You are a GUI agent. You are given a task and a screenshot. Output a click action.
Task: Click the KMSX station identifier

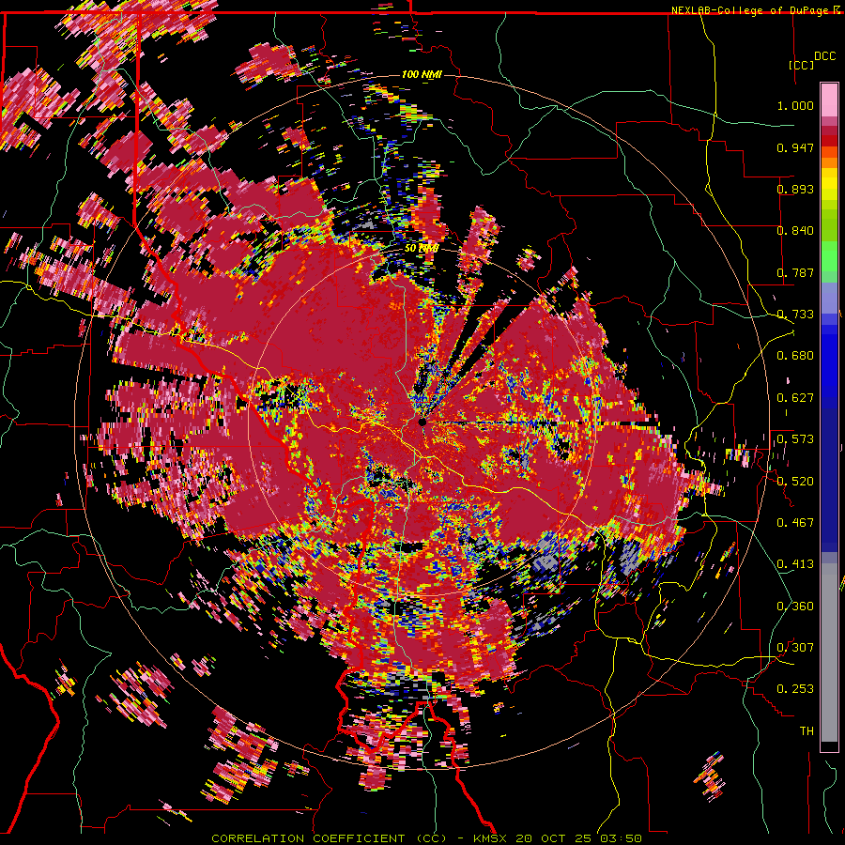point(490,838)
